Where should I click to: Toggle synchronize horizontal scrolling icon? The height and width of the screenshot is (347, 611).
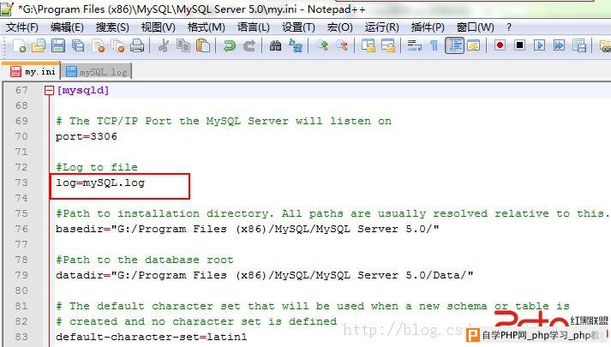click(388, 46)
